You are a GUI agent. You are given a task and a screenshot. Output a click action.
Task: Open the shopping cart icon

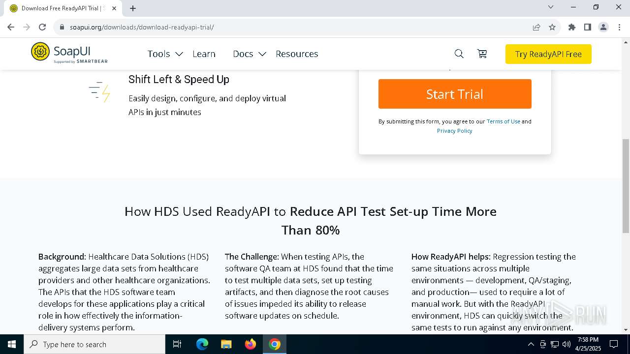[482, 54]
